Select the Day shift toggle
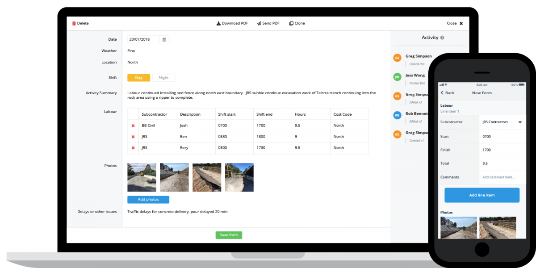Viewport: 536px width, 268px height. pyautogui.click(x=138, y=77)
